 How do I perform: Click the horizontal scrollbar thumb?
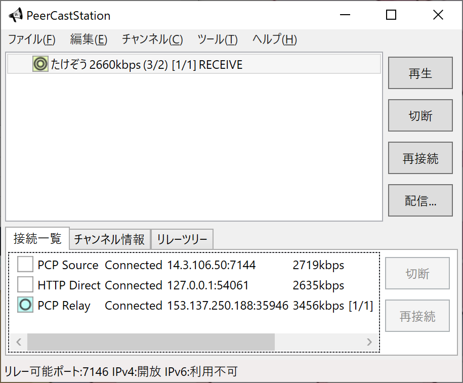coord(151,342)
